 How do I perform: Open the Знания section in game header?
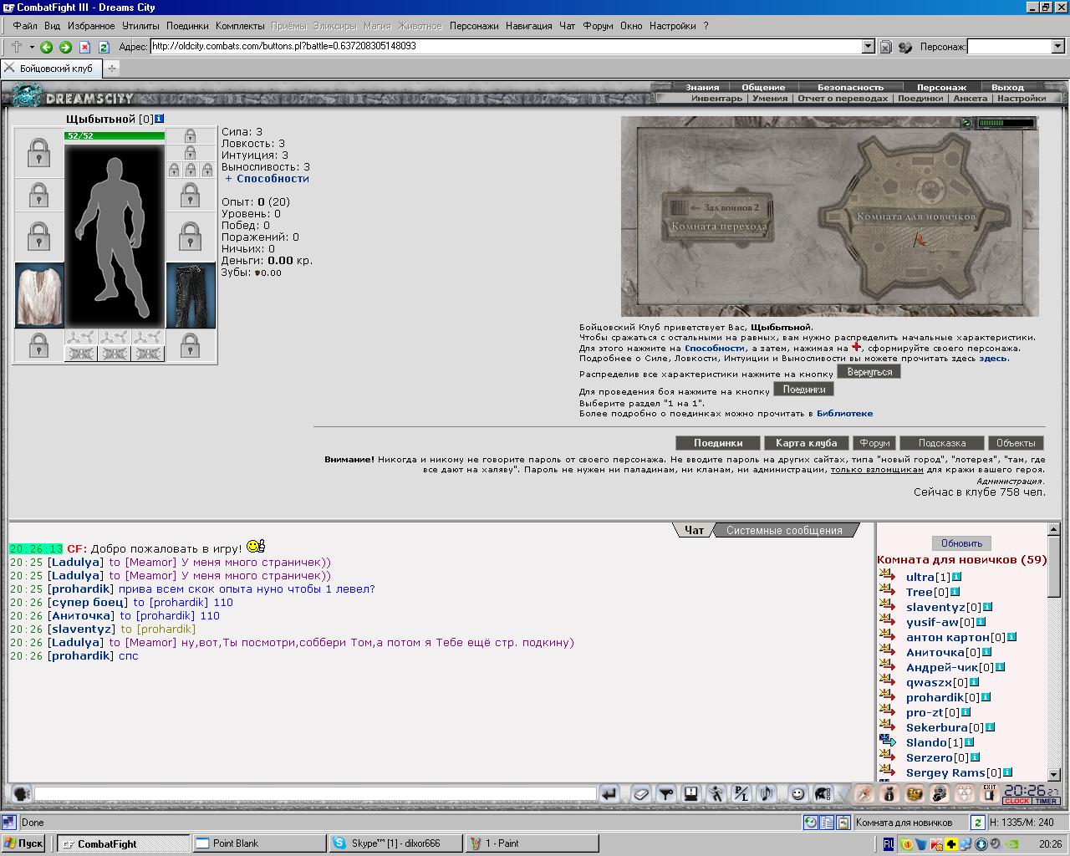click(x=702, y=87)
